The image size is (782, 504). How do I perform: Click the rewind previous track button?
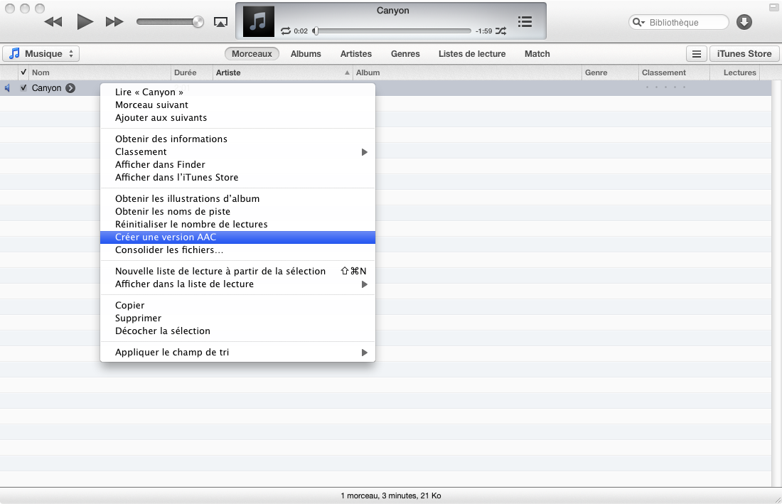tap(53, 22)
